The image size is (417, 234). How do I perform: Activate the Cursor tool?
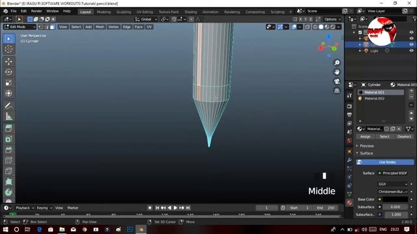coord(8,49)
